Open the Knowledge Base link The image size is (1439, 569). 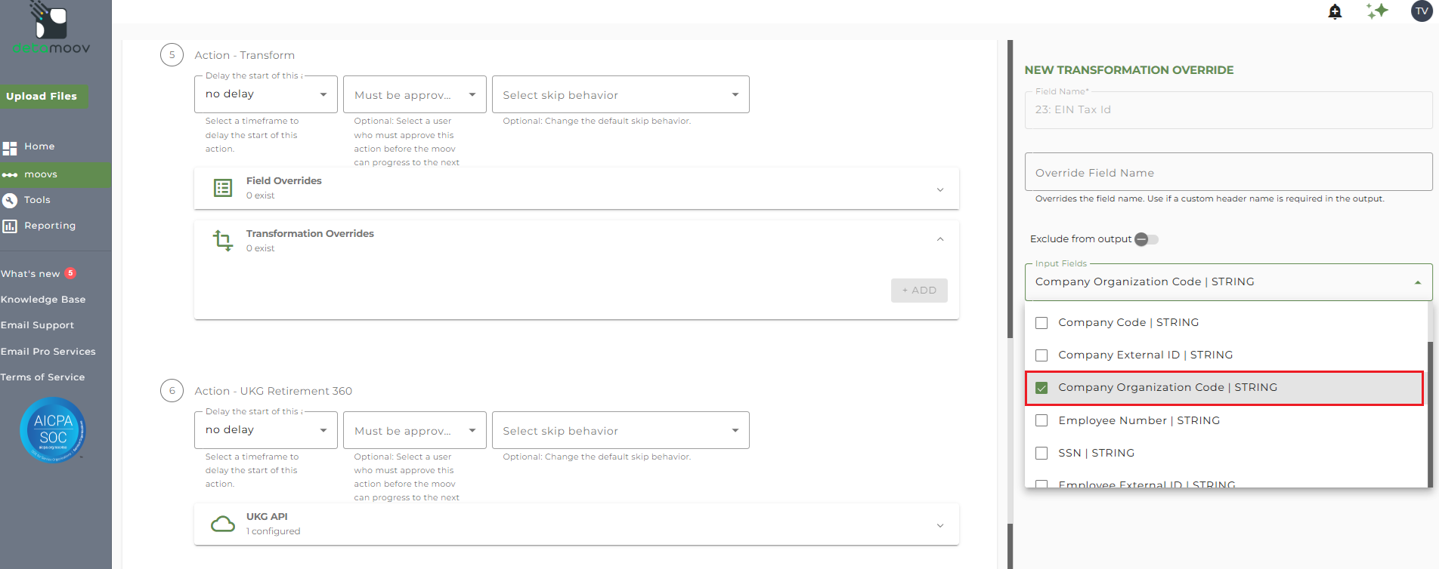[43, 300]
